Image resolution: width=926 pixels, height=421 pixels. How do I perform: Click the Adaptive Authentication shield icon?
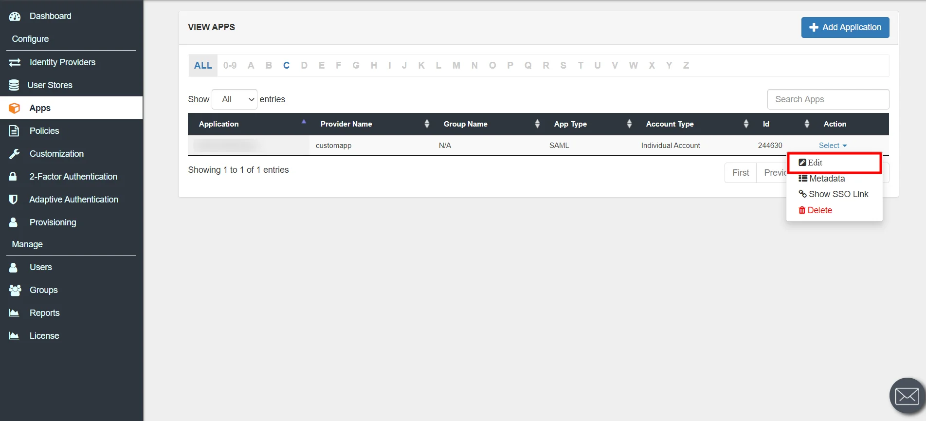(x=14, y=199)
